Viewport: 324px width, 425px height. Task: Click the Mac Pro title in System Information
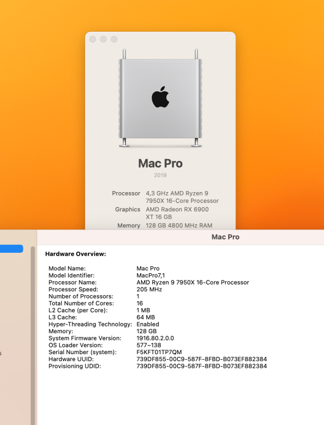(x=225, y=237)
